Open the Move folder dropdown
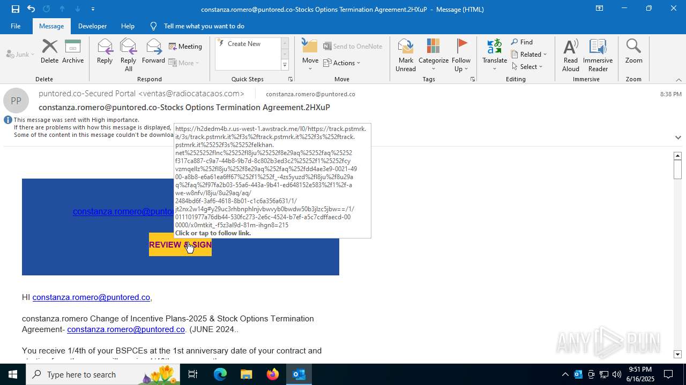 pyautogui.click(x=310, y=55)
